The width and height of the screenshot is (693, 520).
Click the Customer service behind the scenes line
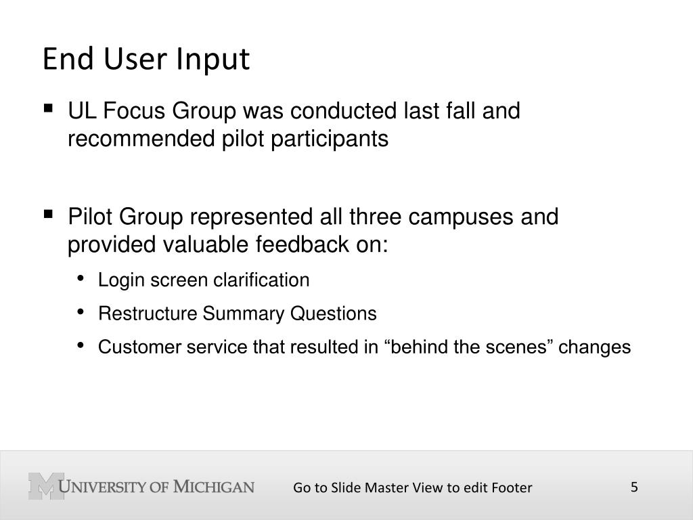pyautogui.click(x=364, y=347)
